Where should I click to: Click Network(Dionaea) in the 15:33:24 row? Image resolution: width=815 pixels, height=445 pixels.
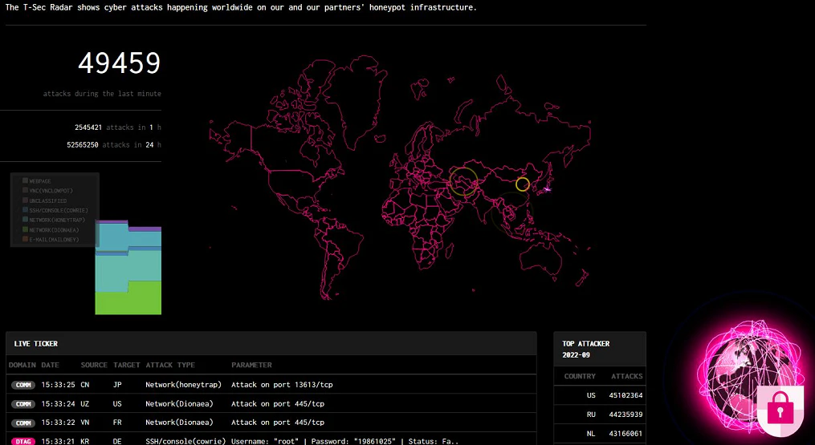[x=179, y=404]
